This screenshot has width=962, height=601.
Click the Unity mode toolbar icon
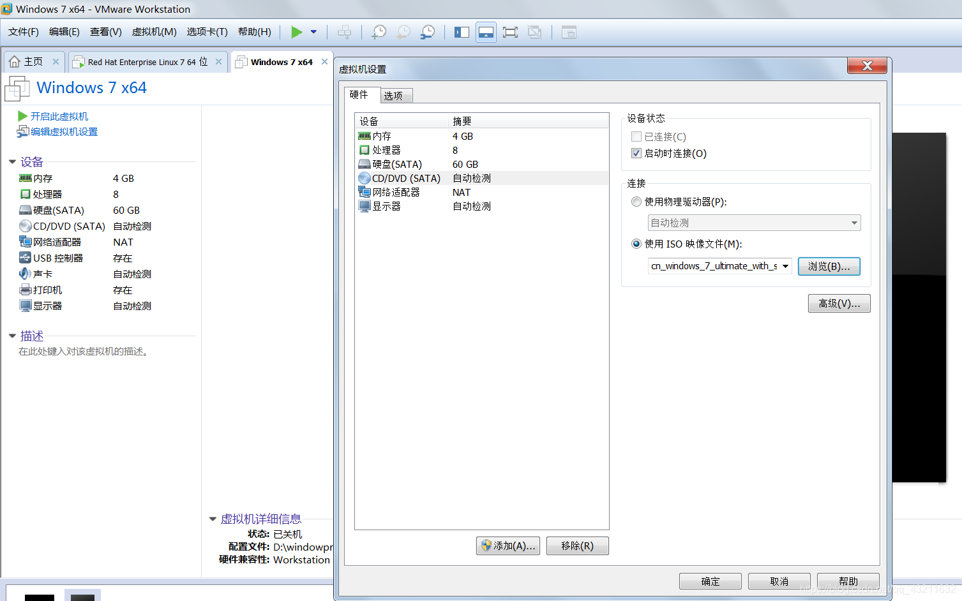(534, 32)
